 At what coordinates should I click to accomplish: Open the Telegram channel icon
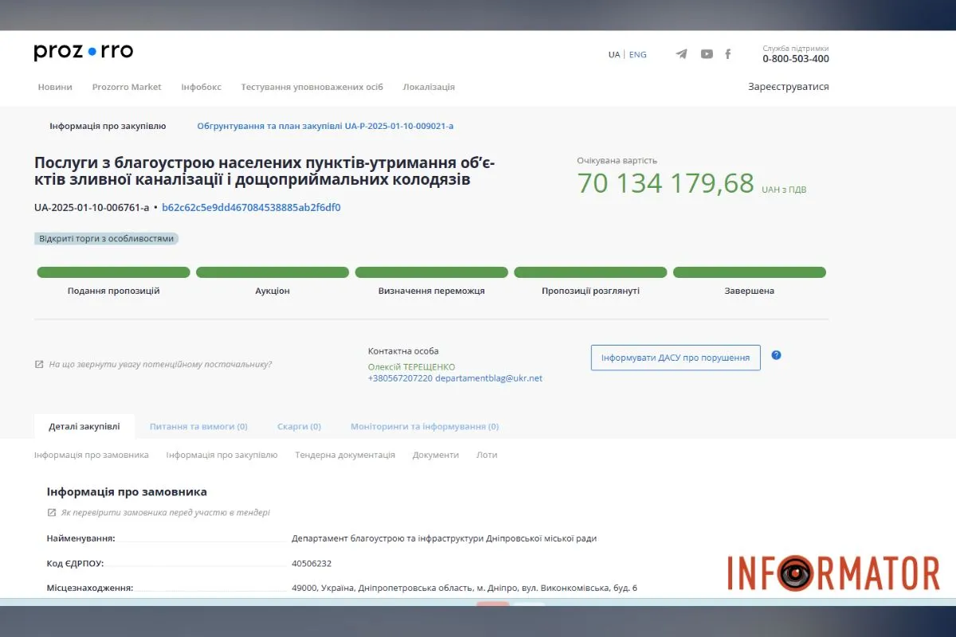[681, 54]
